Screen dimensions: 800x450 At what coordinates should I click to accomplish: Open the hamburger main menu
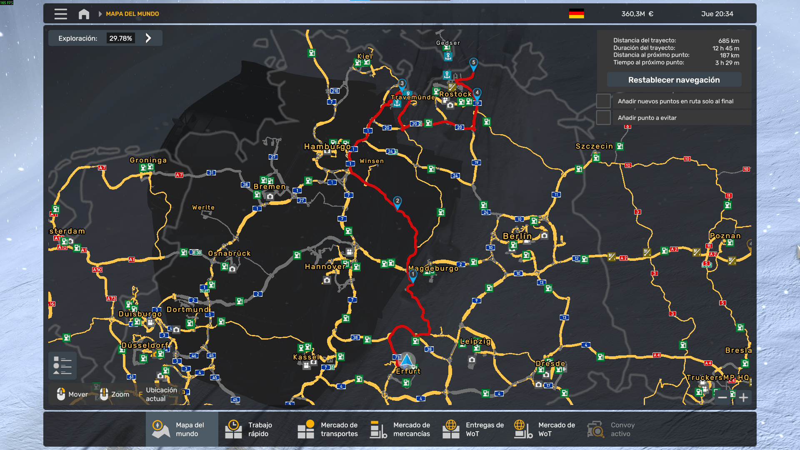(x=60, y=14)
